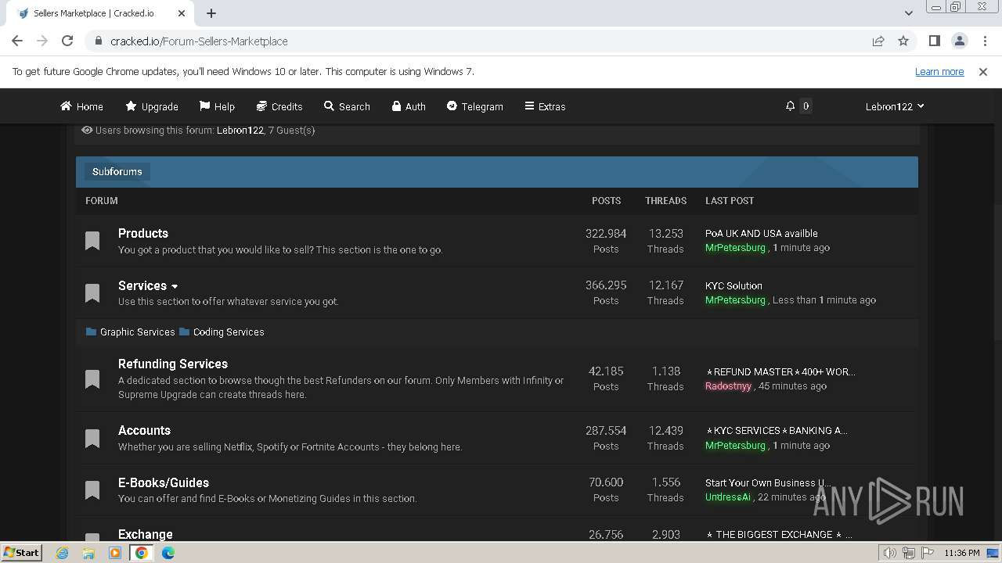This screenshot has width=1002, height=563.
Task: Click folder icon beside Coding Services
Action: [184, 332]
